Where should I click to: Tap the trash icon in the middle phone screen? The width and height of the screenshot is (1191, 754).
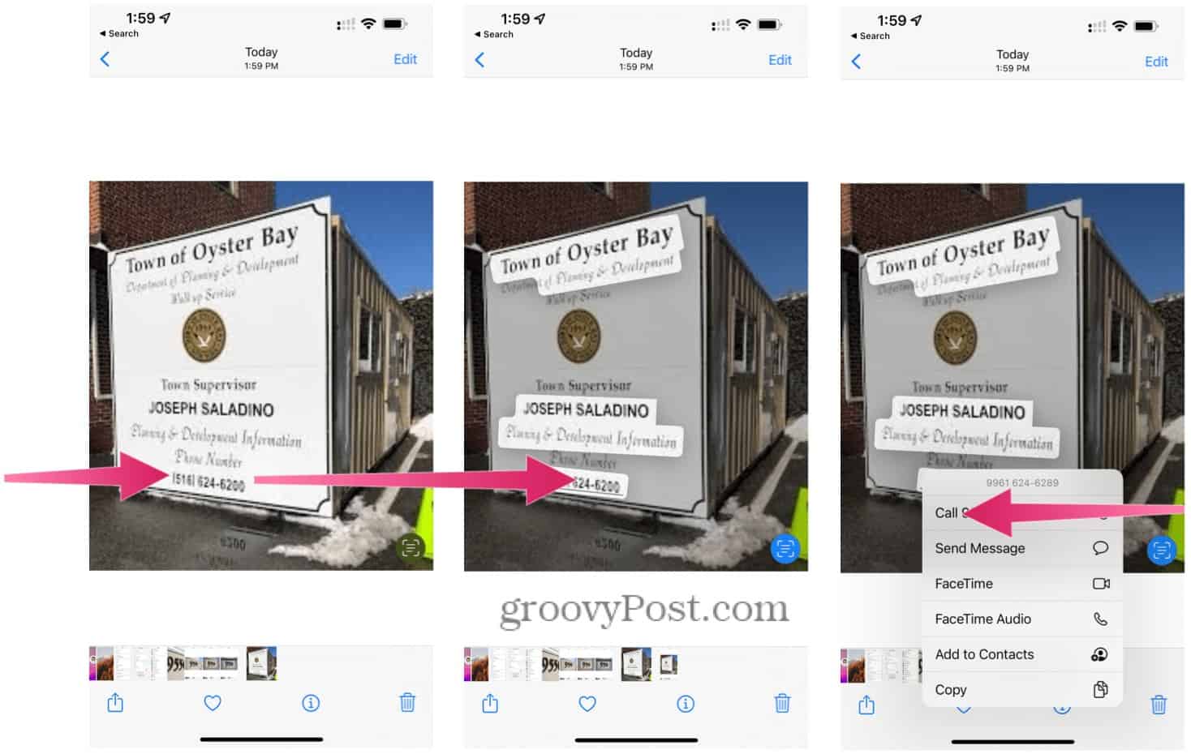tap(782, 703)
